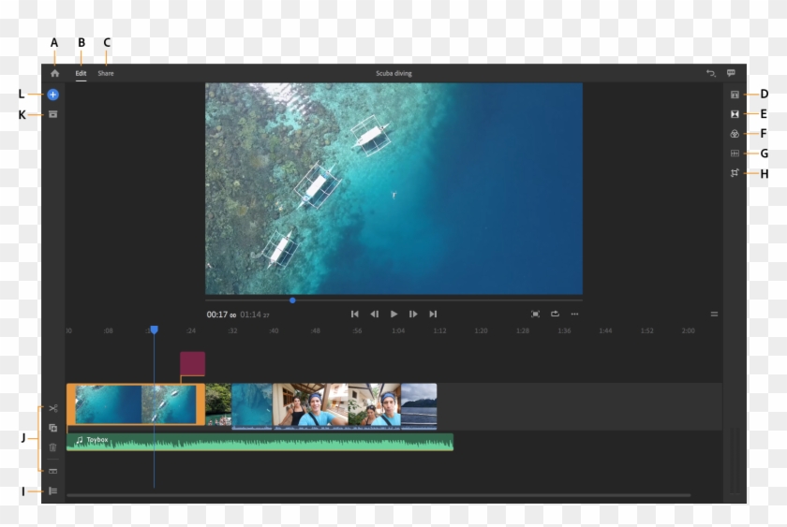Viewport: 787px width, 527px height.
Task: Select the Toybox audio clip
Action: coord(260,442)
